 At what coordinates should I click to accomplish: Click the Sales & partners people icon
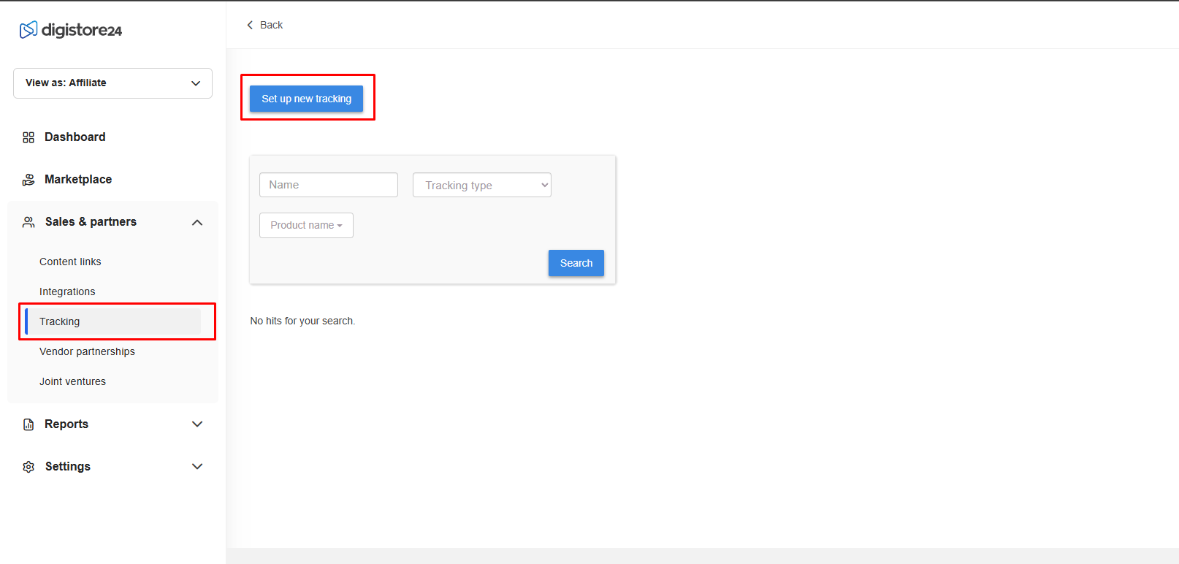coord(28,222)
